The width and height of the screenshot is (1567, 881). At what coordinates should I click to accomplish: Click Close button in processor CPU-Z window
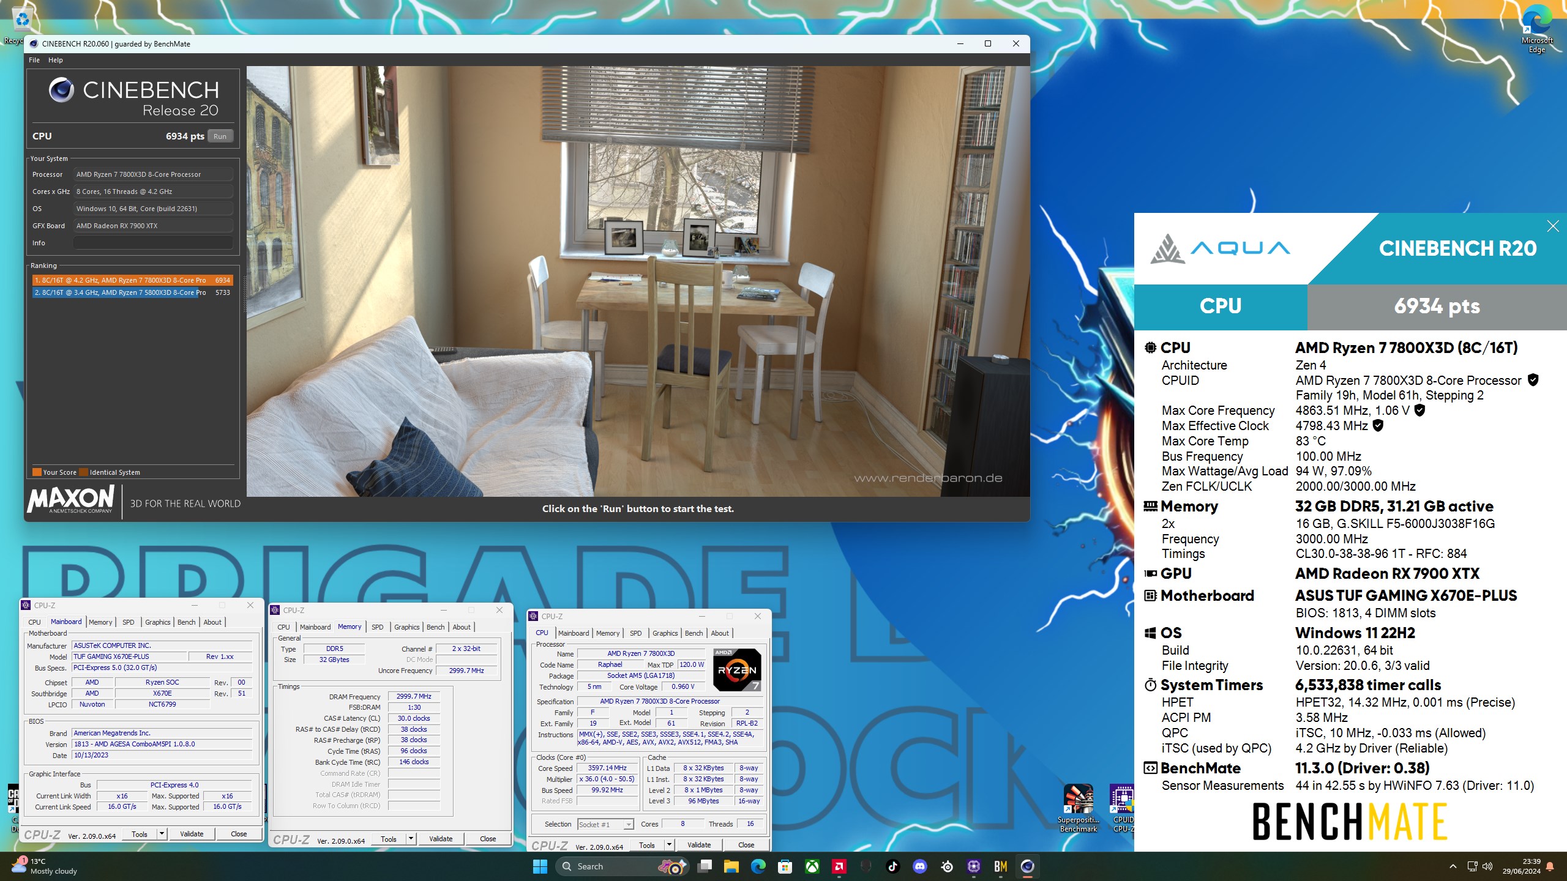click(x=746, y=845)
